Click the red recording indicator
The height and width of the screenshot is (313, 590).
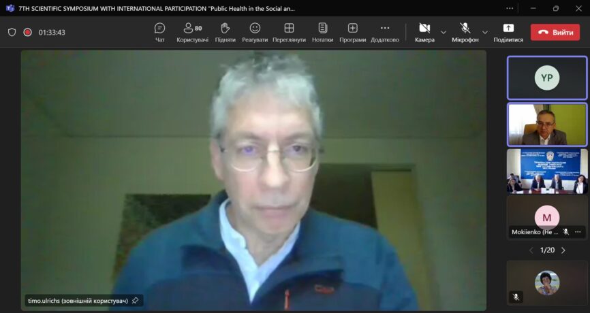28,32
